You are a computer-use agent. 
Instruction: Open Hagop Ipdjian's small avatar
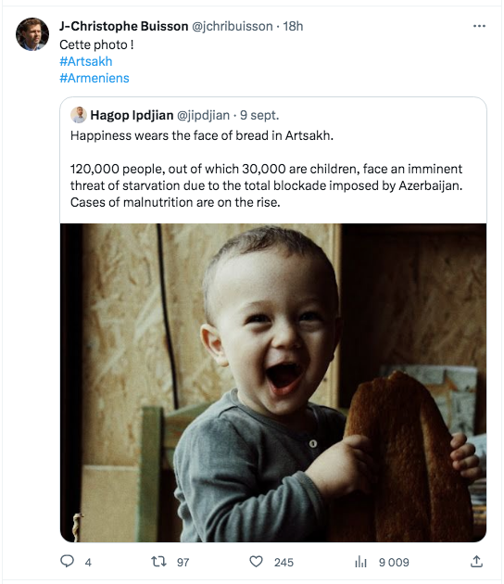(x=79, y=115)
